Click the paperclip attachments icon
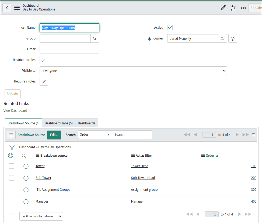Image resolution: width=262 pixels, height=223 pixels. click(223, 8)
